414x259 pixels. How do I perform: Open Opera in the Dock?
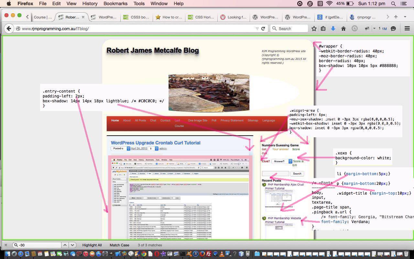[157, 254]
